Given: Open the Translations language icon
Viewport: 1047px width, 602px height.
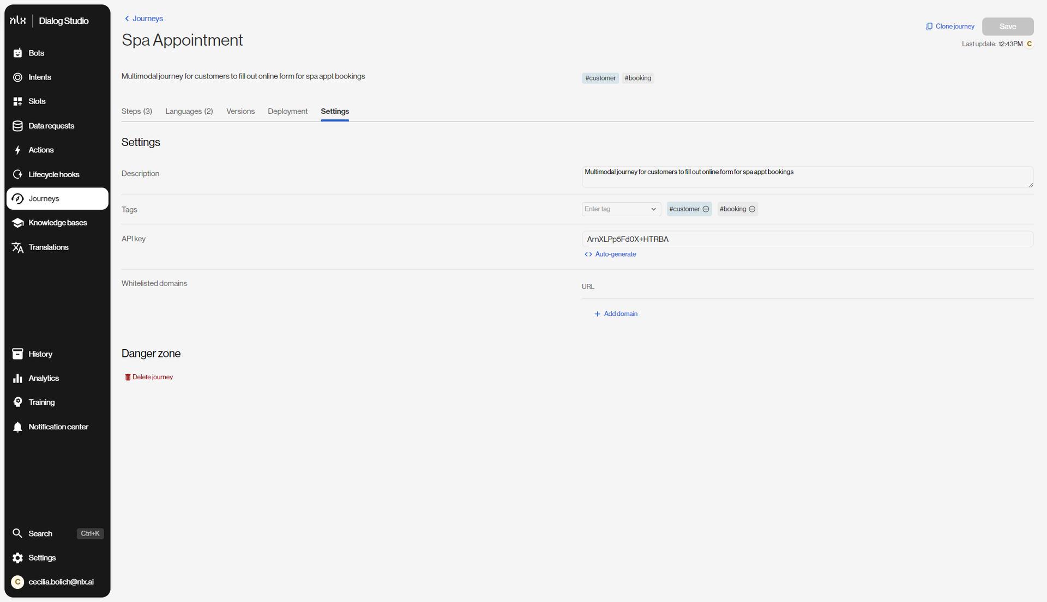Looking at the screenshot, I should [17, 247].
